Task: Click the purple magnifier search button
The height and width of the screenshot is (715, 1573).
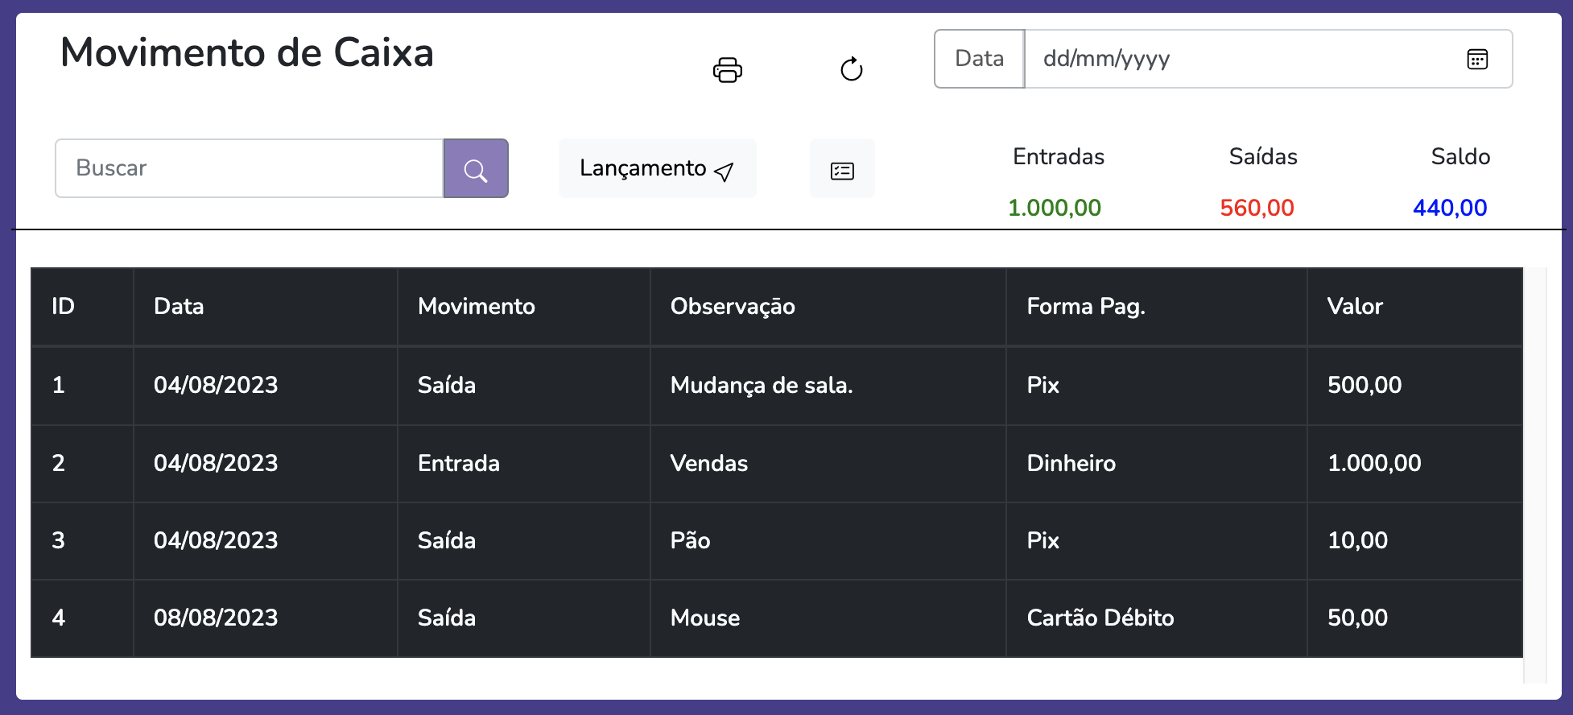Action: (475, 169)
